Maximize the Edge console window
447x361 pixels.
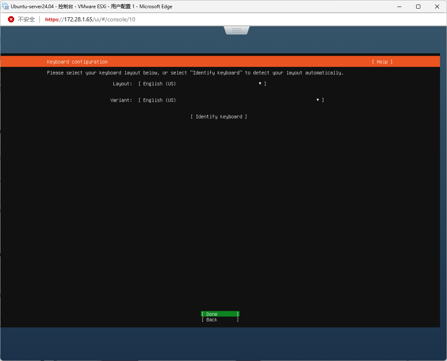[x=418, y=7]
